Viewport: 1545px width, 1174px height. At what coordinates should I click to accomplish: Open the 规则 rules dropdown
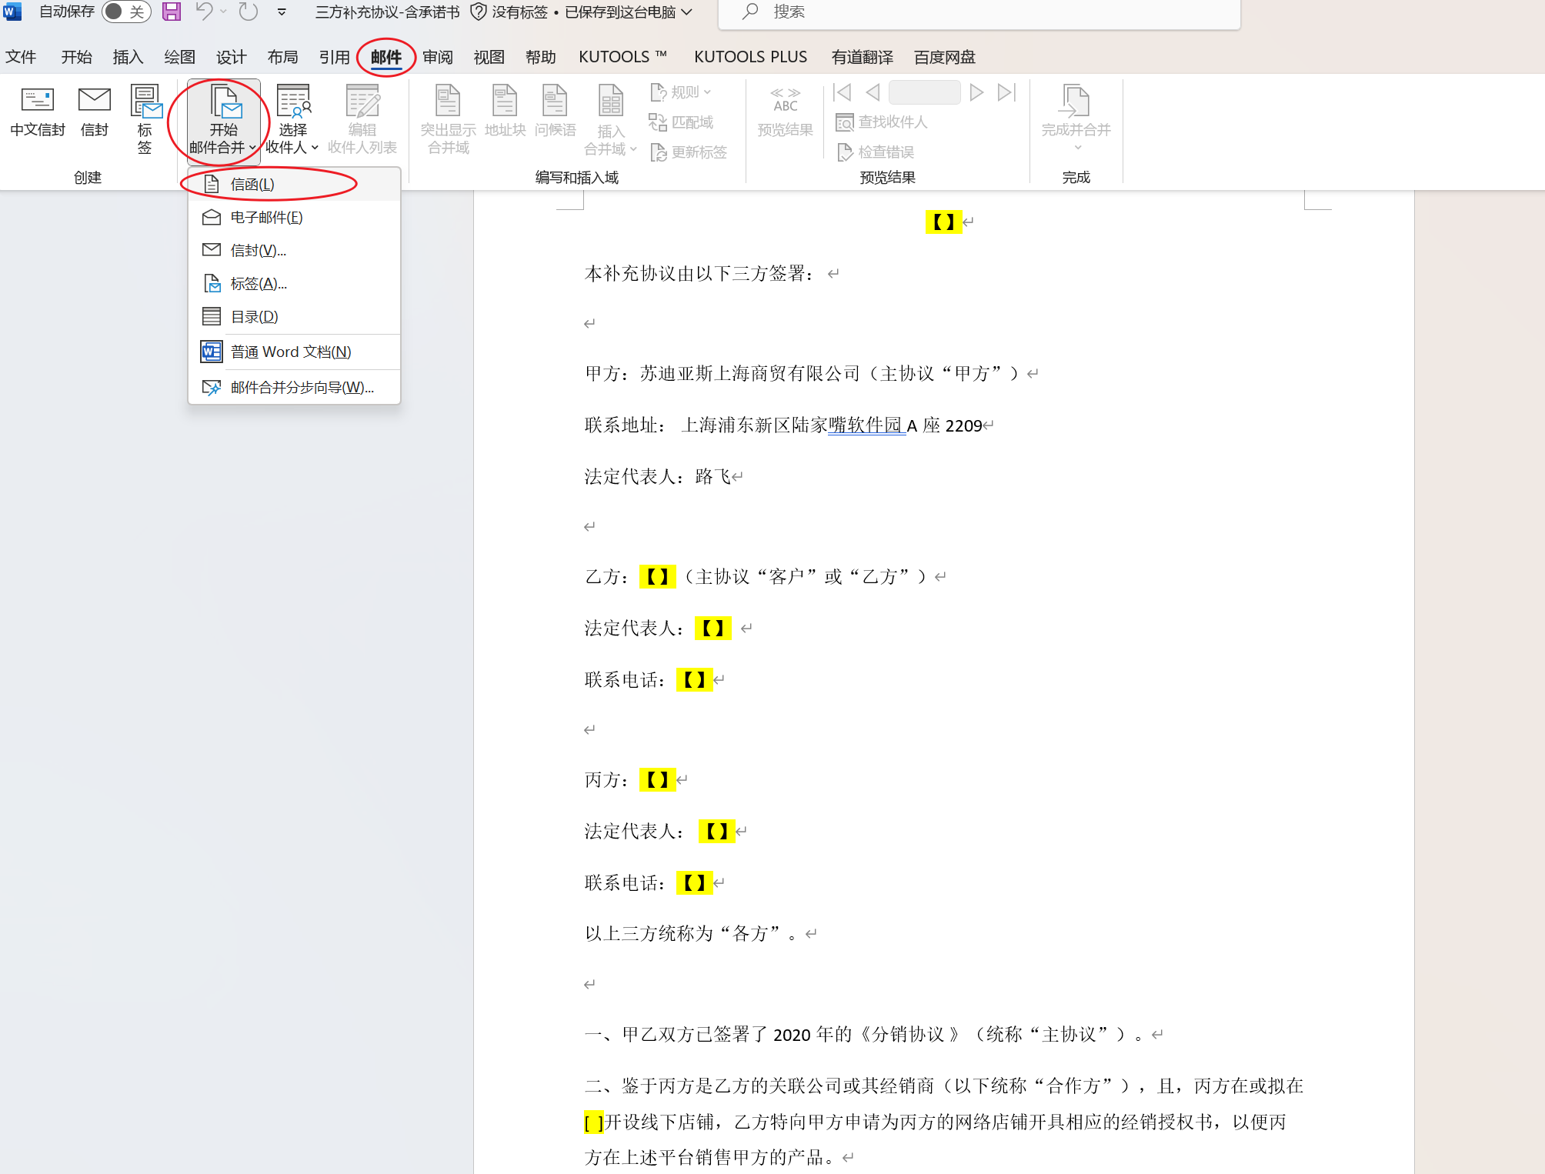tap(682, 92)
